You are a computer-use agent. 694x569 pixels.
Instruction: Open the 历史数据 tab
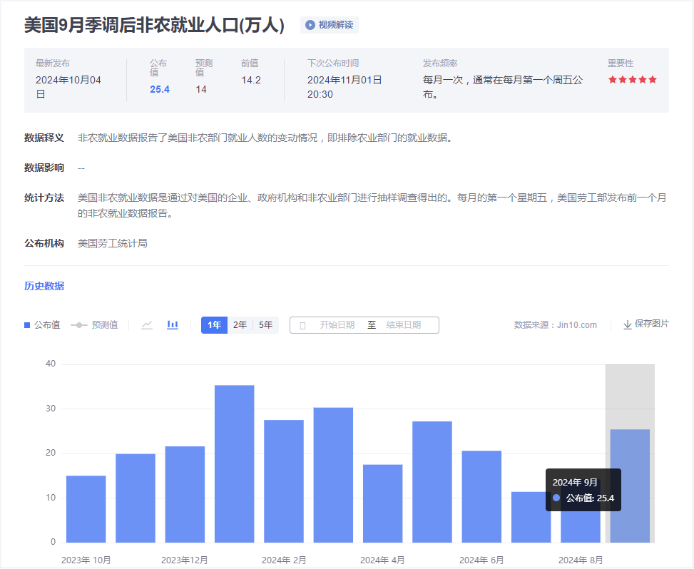(44, 286)
